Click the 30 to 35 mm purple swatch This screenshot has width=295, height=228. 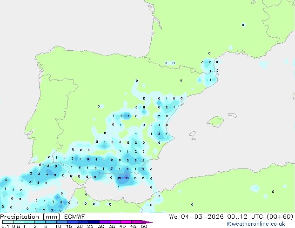coord(104,222)
